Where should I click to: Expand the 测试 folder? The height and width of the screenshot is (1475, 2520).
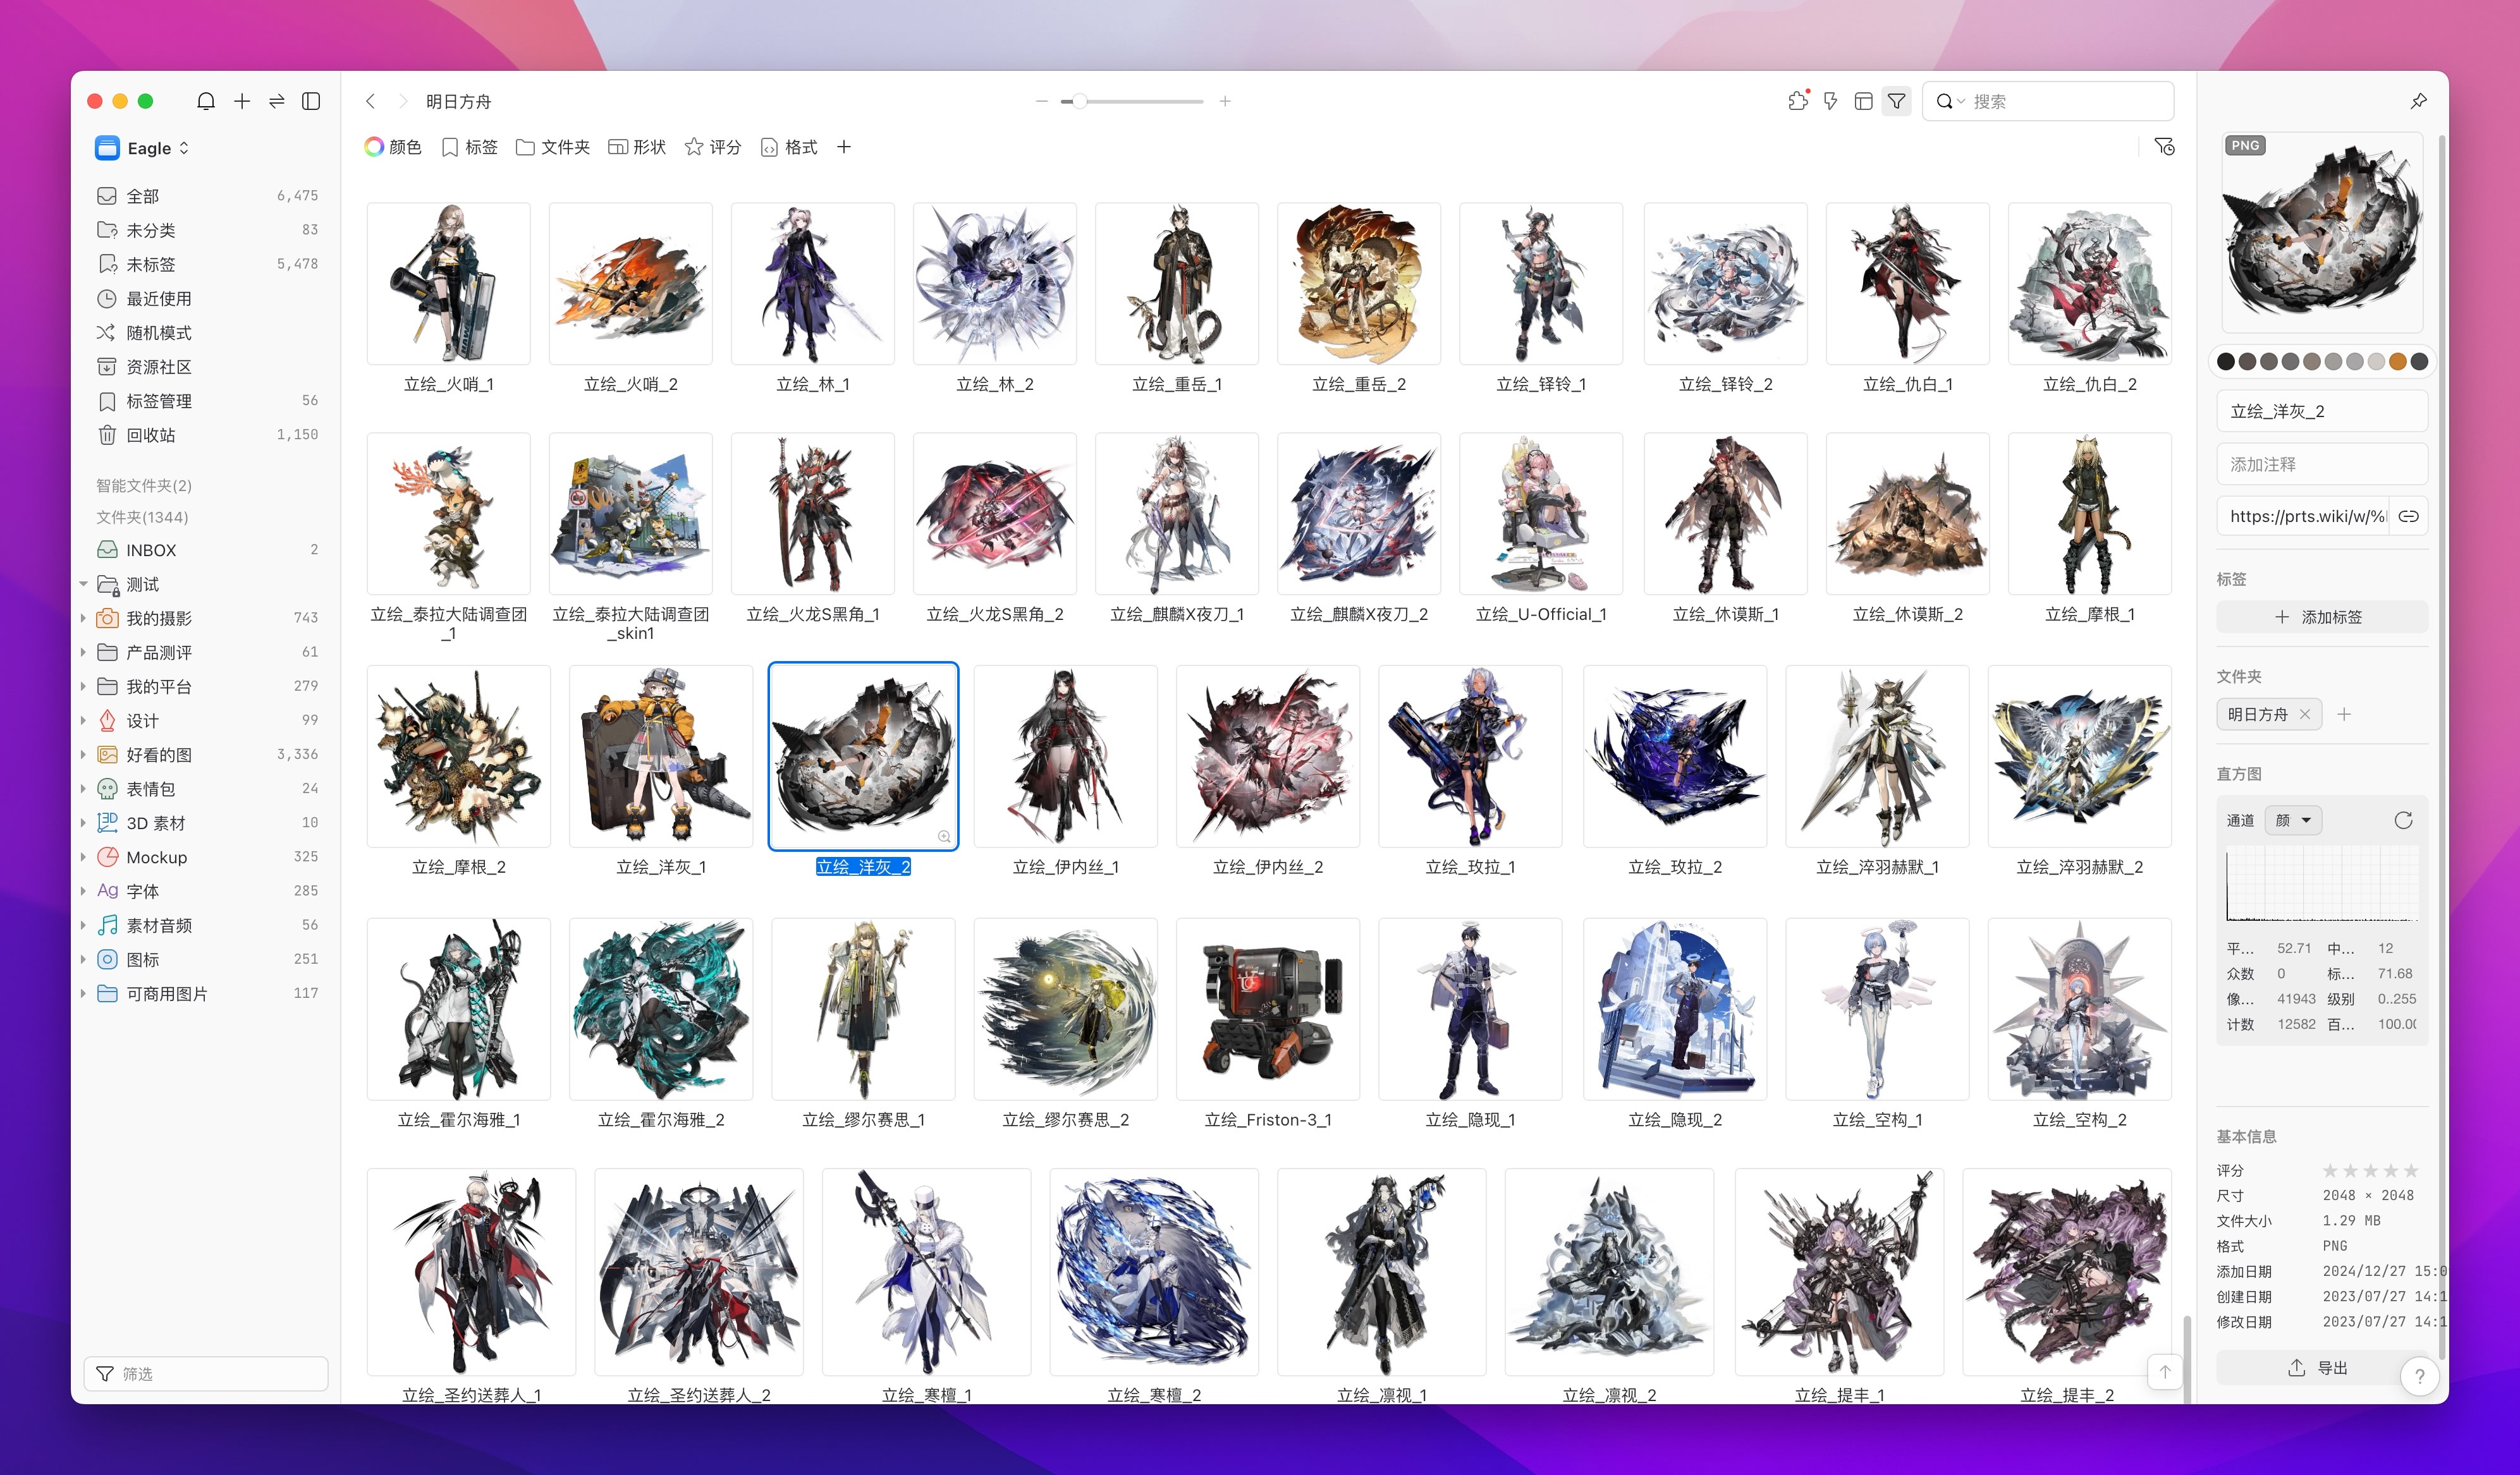pyautogui.click(x=83, y=583)
